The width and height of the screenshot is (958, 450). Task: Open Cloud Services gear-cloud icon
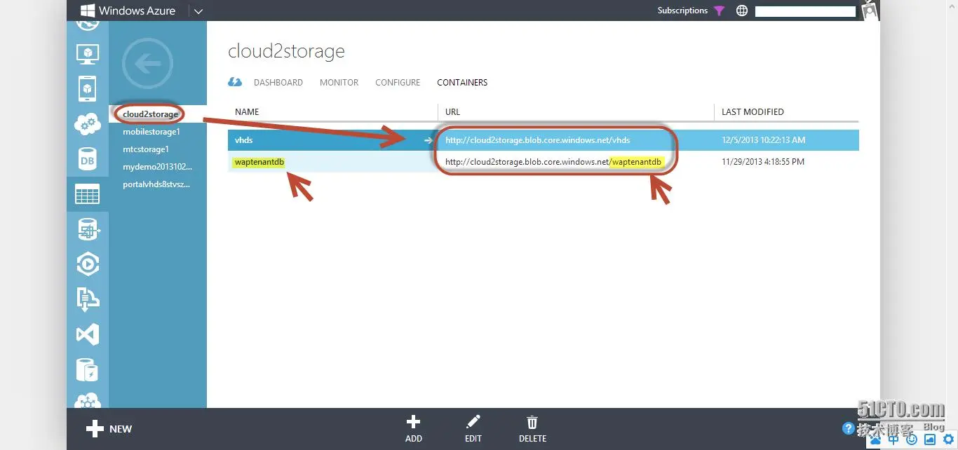click(x=88, y=124)
